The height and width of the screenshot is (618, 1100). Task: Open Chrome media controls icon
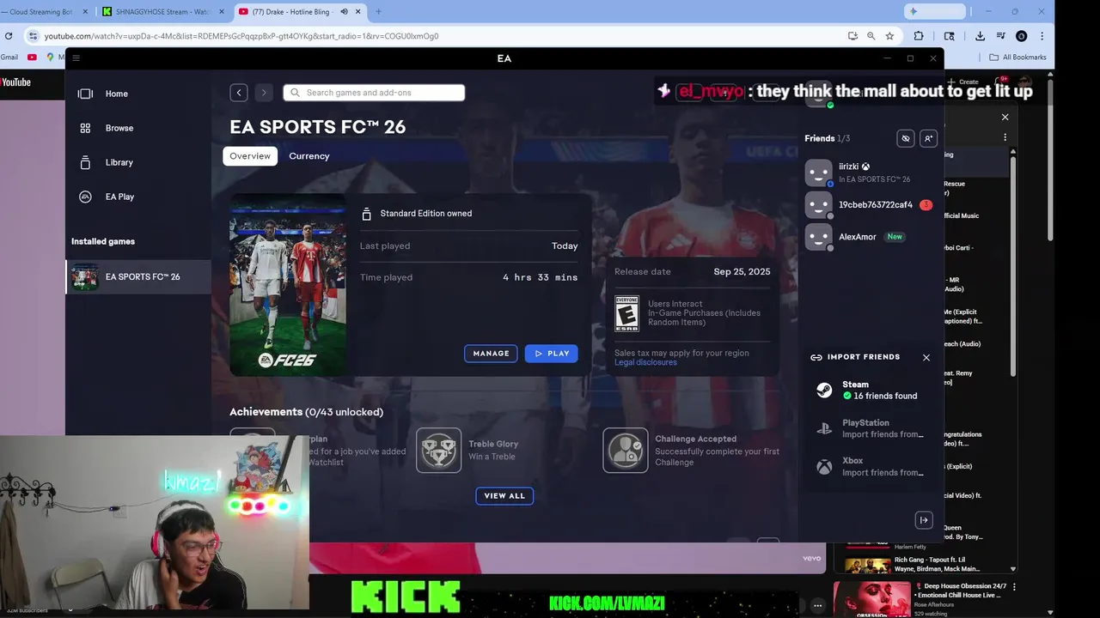[x=1001, y=36]
